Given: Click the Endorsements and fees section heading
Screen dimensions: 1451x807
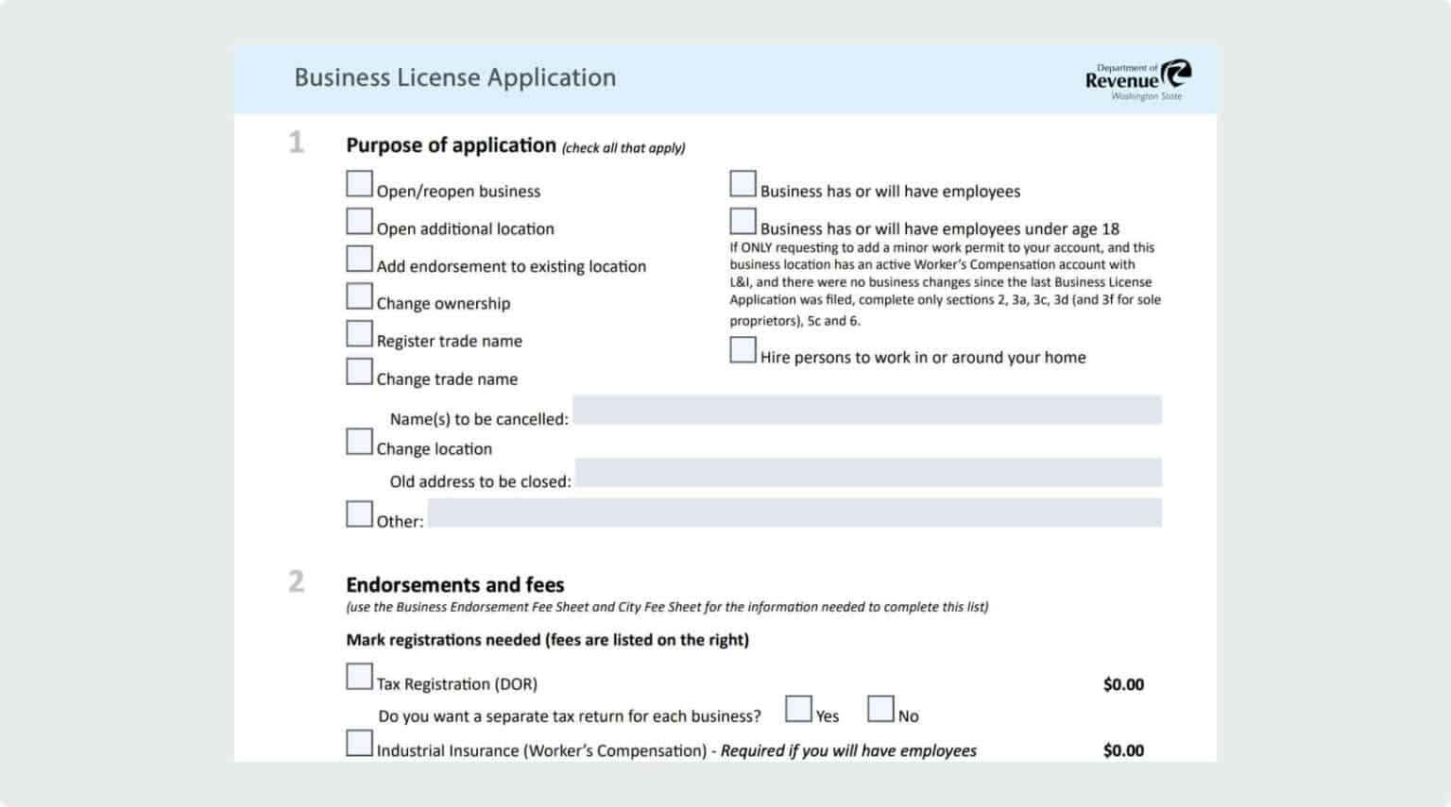Looking at the screenshot, I should point(456,585).
